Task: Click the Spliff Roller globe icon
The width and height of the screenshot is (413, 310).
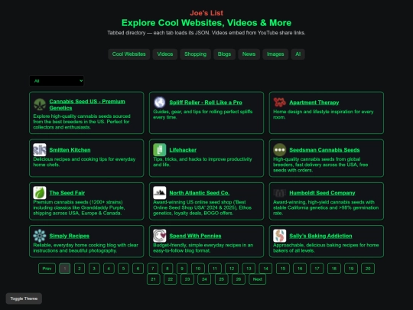Action: point(160,103)
